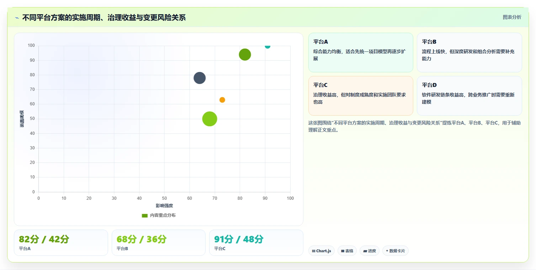This screenshot has height=270, width=536.
Task: Click the 平台A label under 82分
Action: [x=25, y=249]
